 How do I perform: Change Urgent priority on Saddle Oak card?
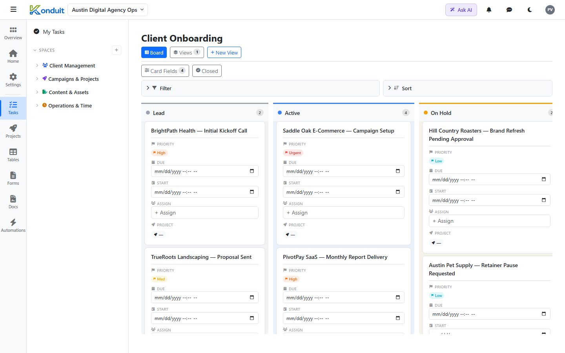coord(293,153)
